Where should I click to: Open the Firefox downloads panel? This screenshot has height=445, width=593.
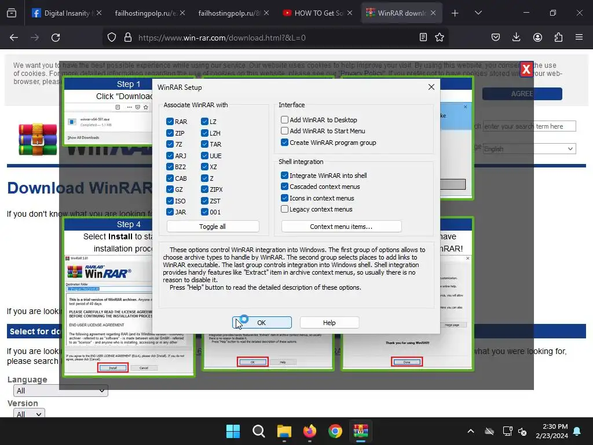pyautogui.click(x=516, y=38)
